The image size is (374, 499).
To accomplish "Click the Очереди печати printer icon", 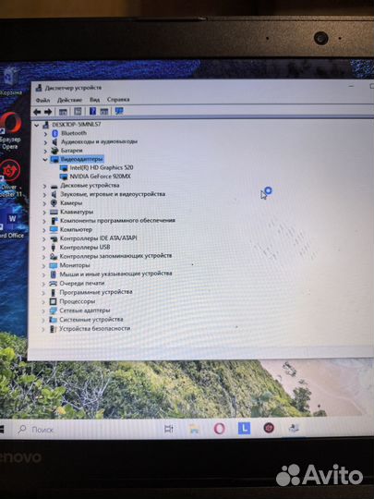I will pyautogui.click(x=54, y=284).
